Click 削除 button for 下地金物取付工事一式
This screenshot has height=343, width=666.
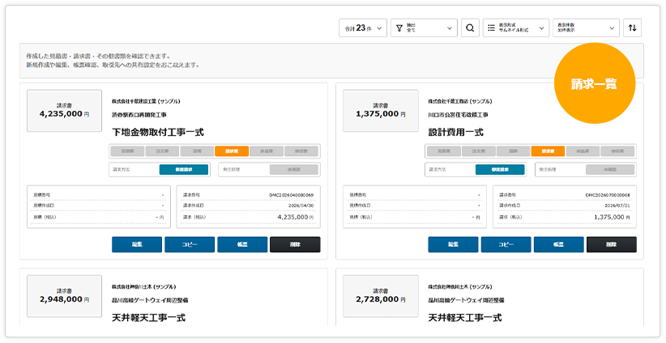295,244
